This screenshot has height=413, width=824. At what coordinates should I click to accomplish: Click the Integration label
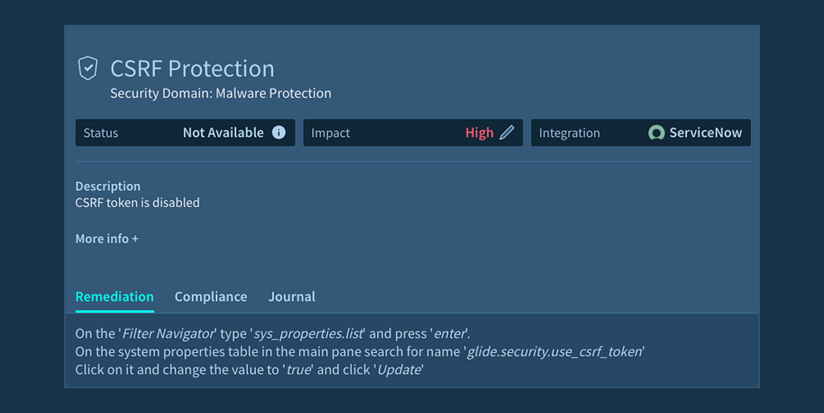(x=569, y=133)
